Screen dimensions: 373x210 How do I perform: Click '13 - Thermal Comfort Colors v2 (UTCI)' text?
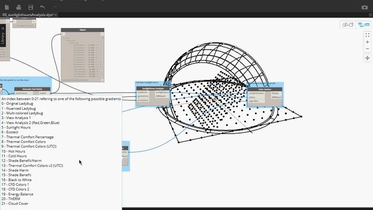32,166
